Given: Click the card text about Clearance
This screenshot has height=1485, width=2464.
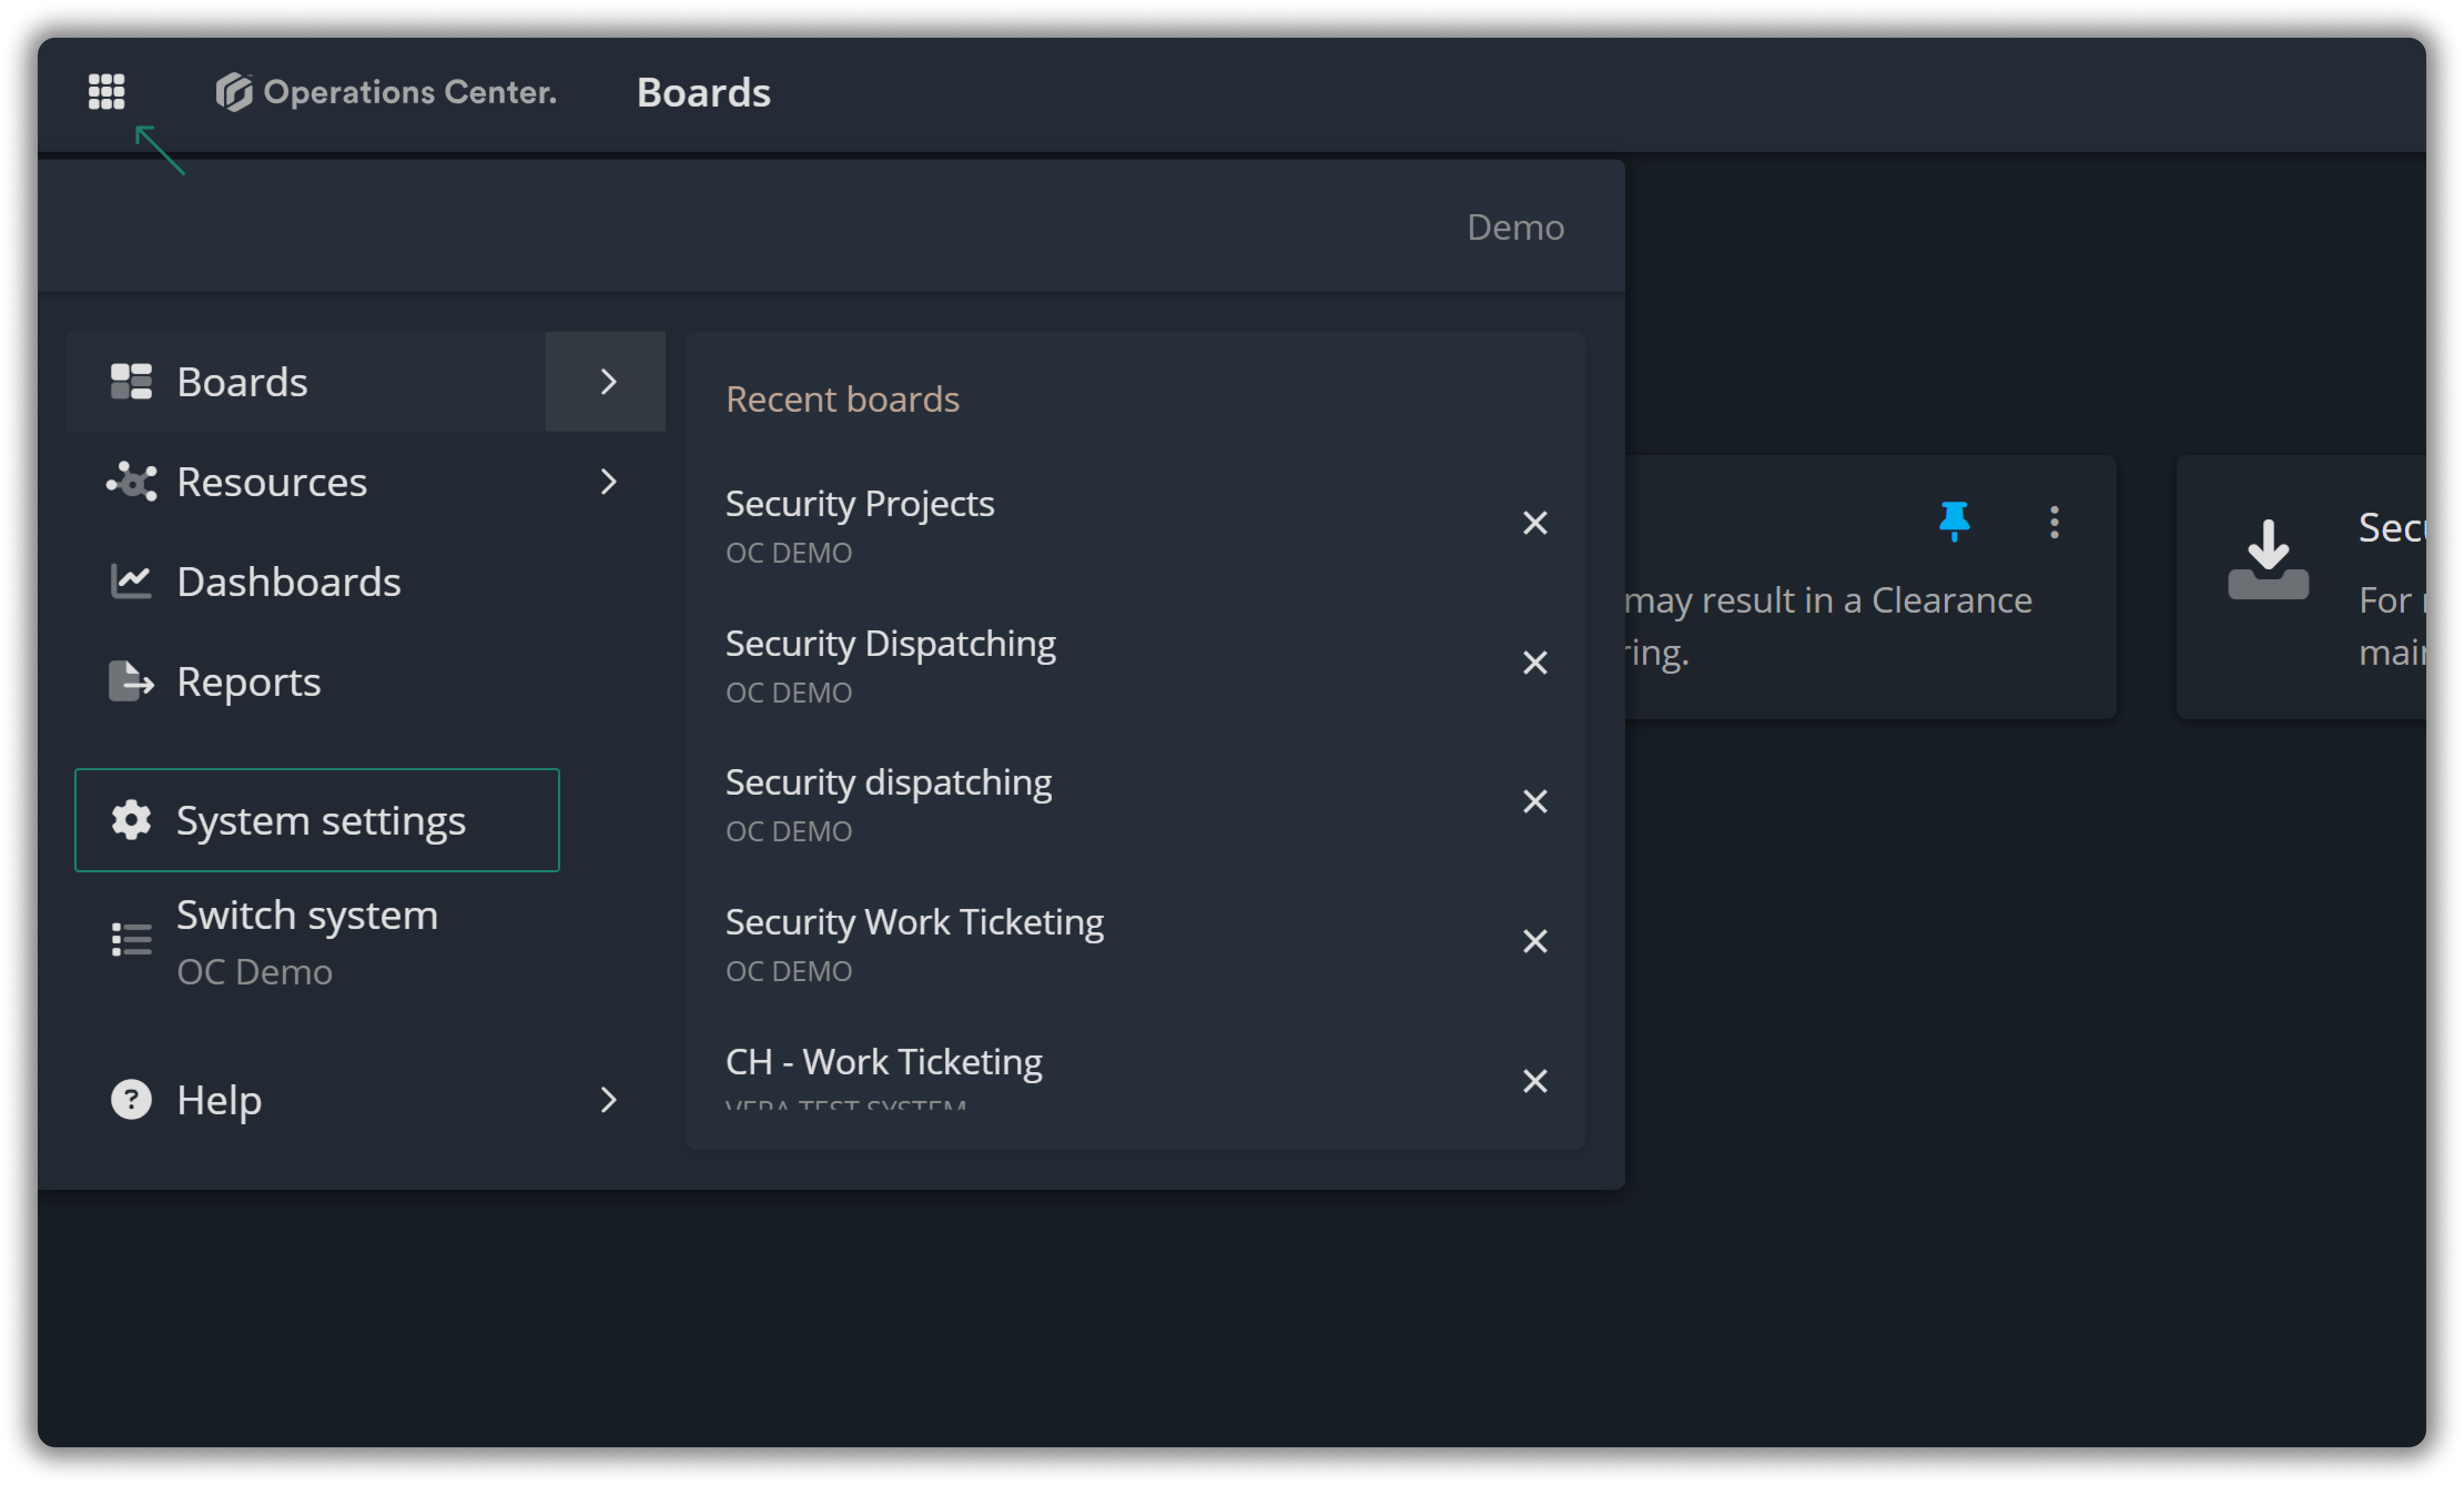Looking at the screenshot, I should click(1830, 627).
